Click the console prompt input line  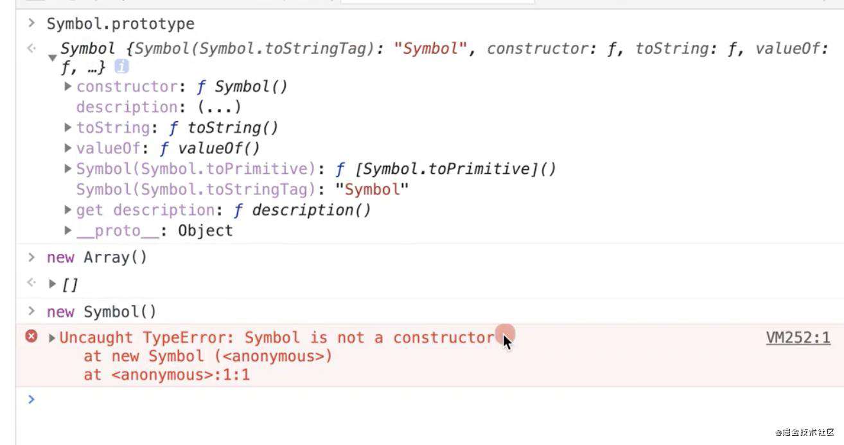pos(429,399)
